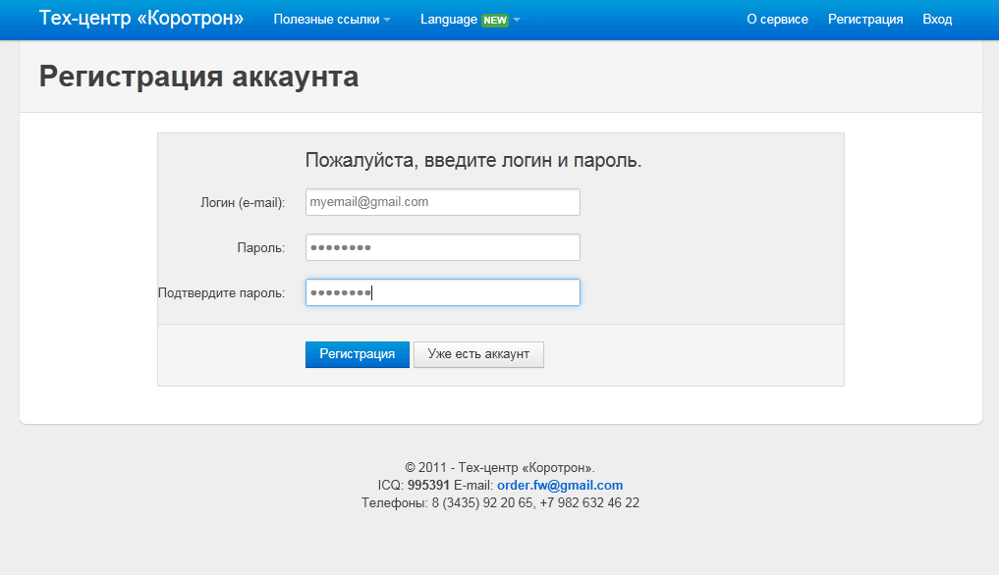Click the «Подтвердите пароль:» field label
Viewport: 999px width, 575px height.
(221, 293)
